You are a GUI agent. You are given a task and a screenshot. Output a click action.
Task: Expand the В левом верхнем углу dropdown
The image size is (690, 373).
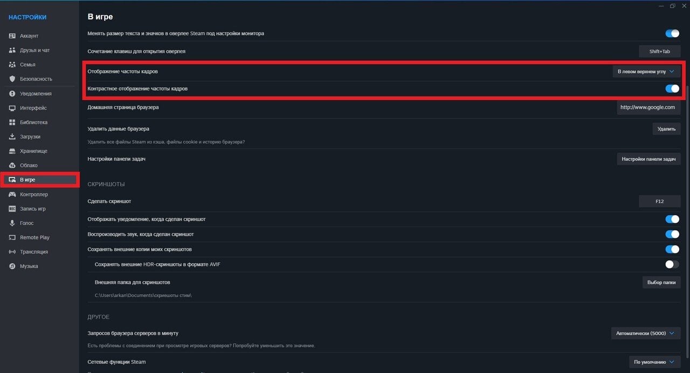646,72
